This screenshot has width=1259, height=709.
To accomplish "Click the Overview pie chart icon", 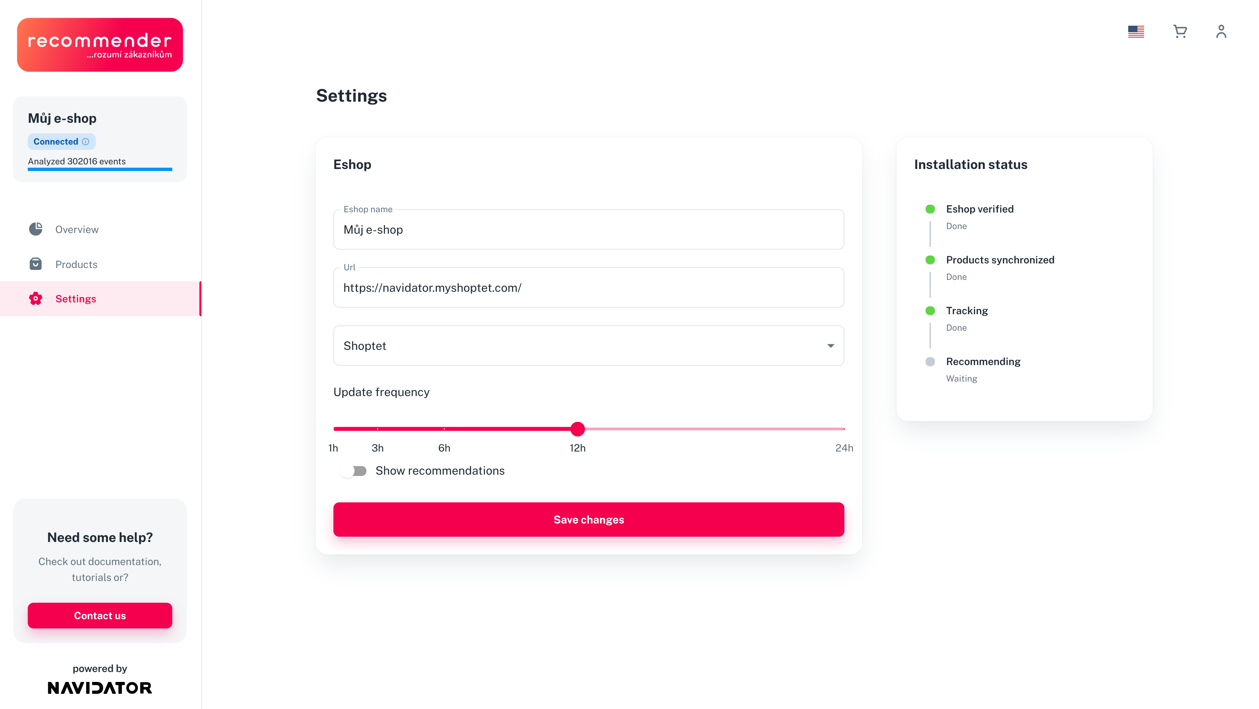I will pyautogui.click(x=36, y=229).
